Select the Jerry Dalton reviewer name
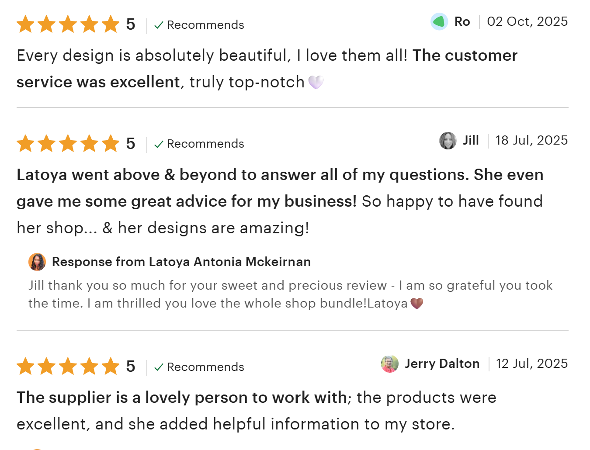This screenshot has height=450, width=590. 442,363
